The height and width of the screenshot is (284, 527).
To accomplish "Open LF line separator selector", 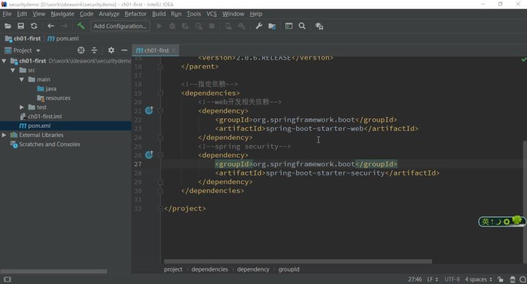I will [x=433, y=279].
